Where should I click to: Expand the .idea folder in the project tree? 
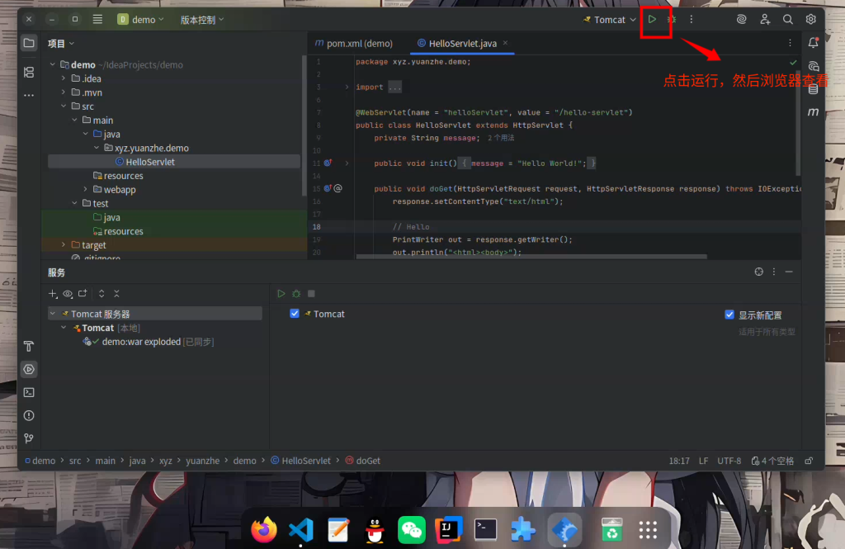pos(64,78)
